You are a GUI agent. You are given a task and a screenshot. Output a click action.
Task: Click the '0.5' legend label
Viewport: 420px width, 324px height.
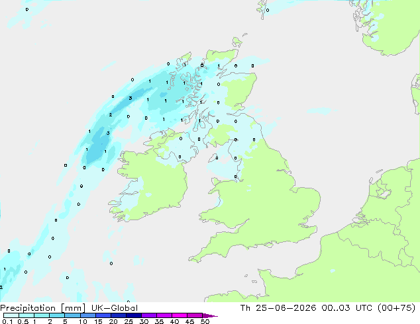23,321
